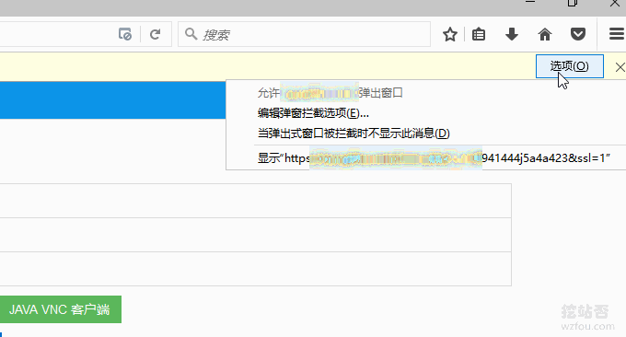The image size is (626, 337).
Task: Click the 选项(O) button
Action: click(569, 66)
